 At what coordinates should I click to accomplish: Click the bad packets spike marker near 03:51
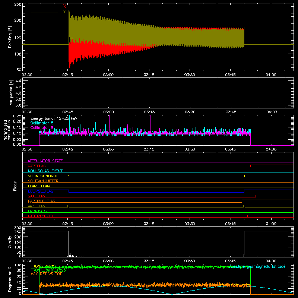point(248,216)
